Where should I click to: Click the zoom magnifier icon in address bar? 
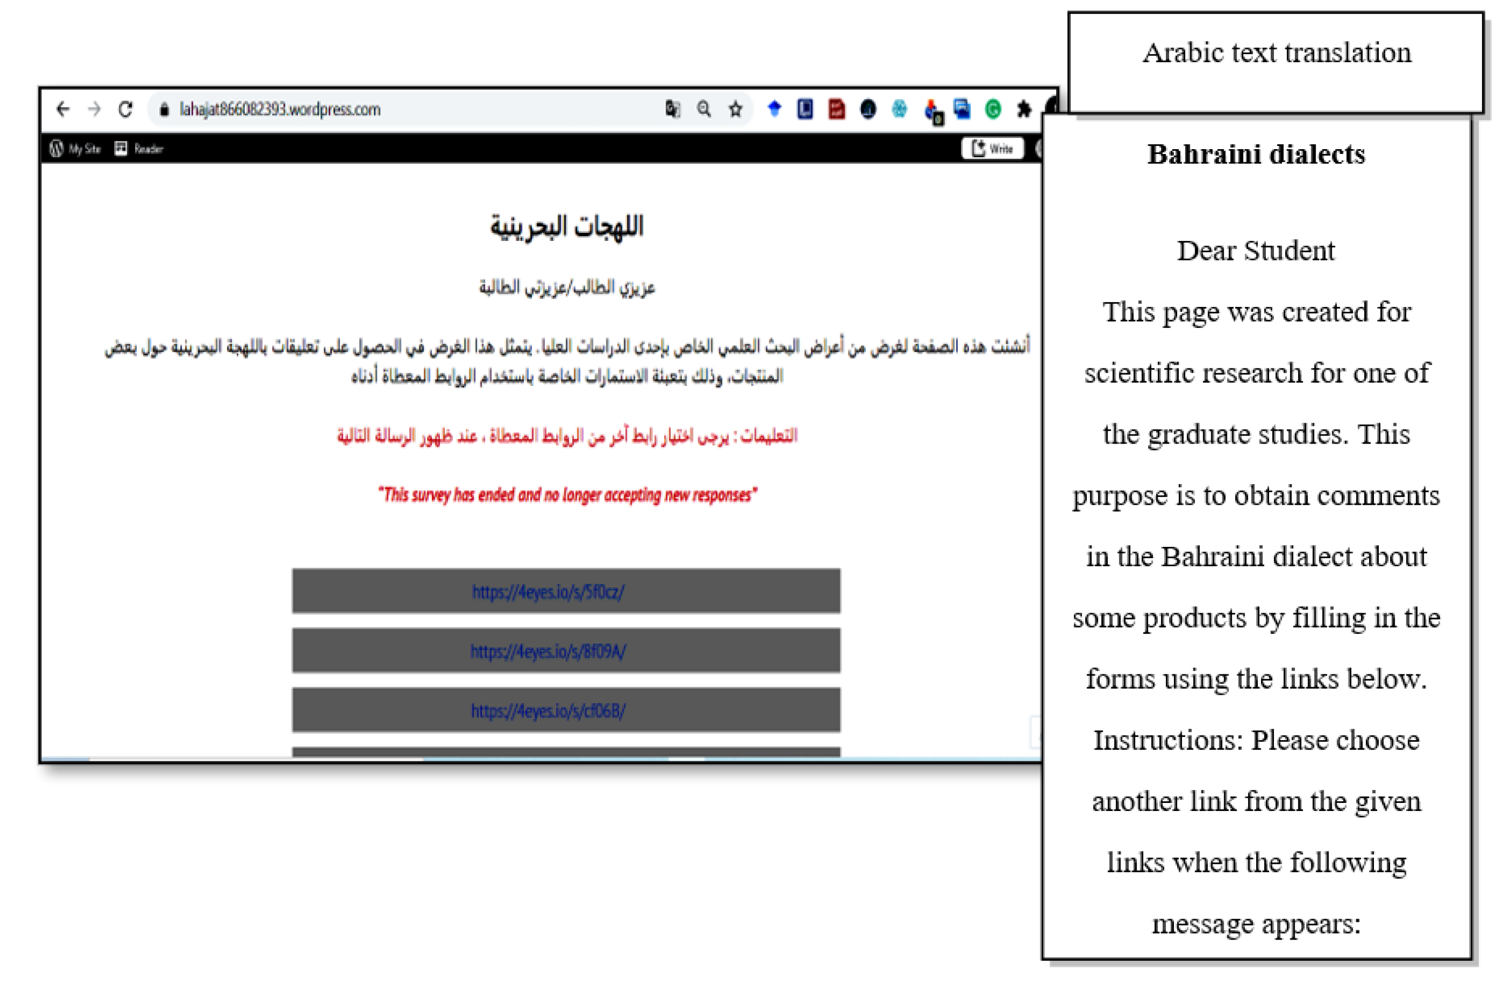pyautogui.click(x=704, y=110)
